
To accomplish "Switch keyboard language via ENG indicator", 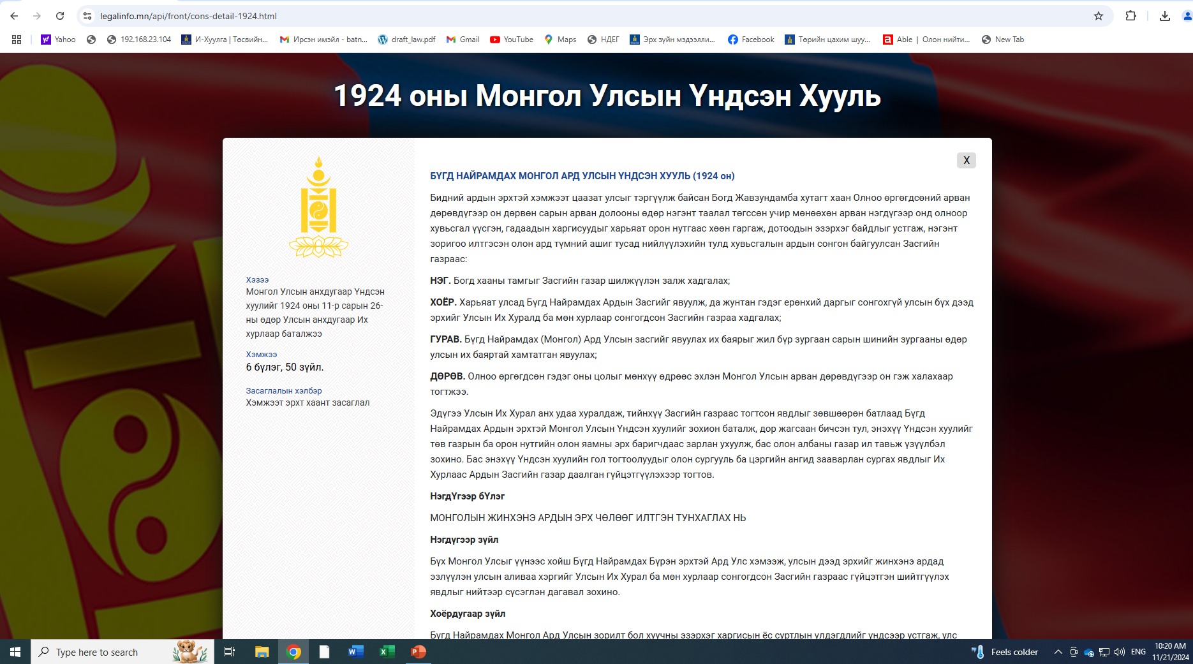I will [1137, 652].
